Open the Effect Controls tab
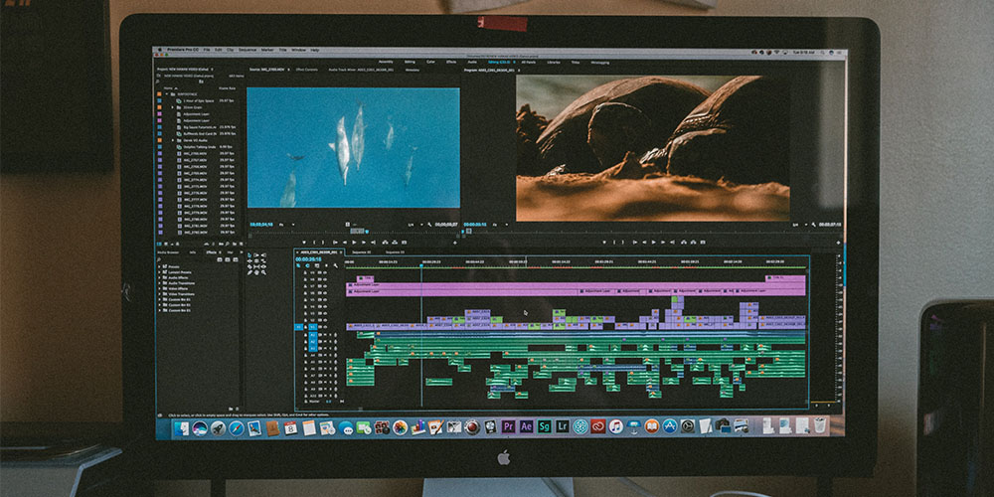Screen dimensions: 994x497 tap(307, 71)
